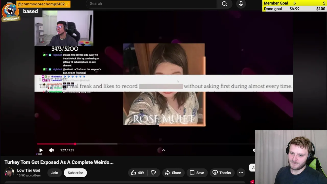This screenshot has width=327, height=184.
Task: Seek on the red video progress bar
Action: click(x=146, y=144)
